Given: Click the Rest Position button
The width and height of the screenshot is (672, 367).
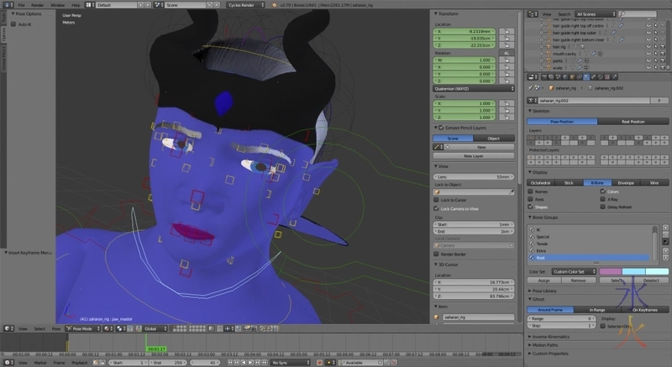Looking at the screenshot, I should point(633,121).
